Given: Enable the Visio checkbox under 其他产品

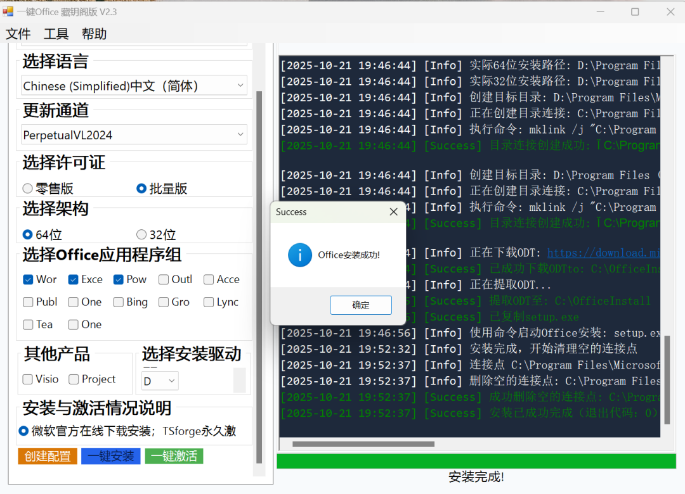Looking at the screenshot, I should pyautogui.click(x=27, y=379).
